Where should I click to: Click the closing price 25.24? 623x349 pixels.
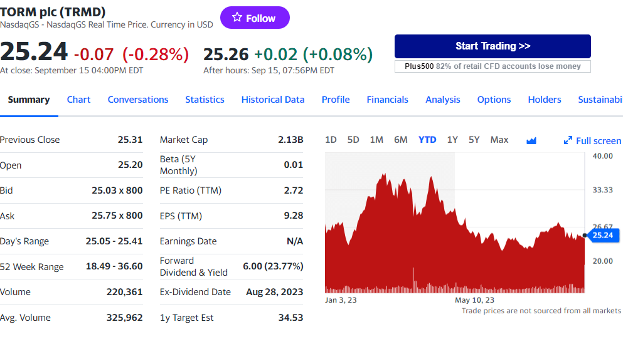pos(34,52)
